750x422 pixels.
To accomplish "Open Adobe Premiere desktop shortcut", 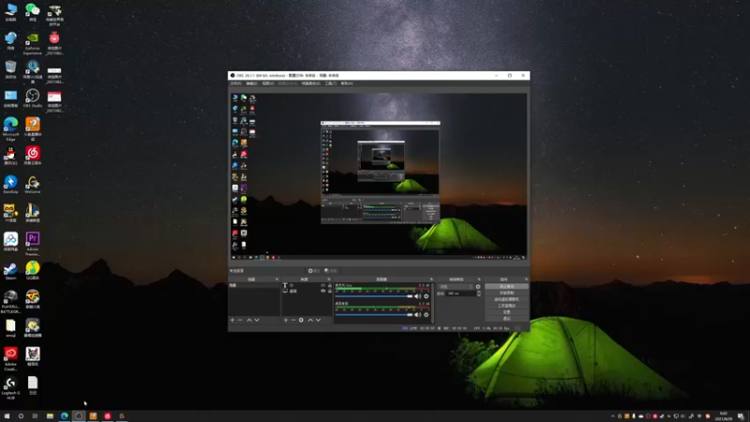I will [33, 244].
